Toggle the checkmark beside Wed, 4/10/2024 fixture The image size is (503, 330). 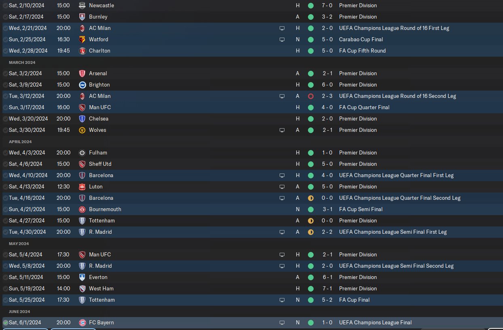click(x=5, y=176)
